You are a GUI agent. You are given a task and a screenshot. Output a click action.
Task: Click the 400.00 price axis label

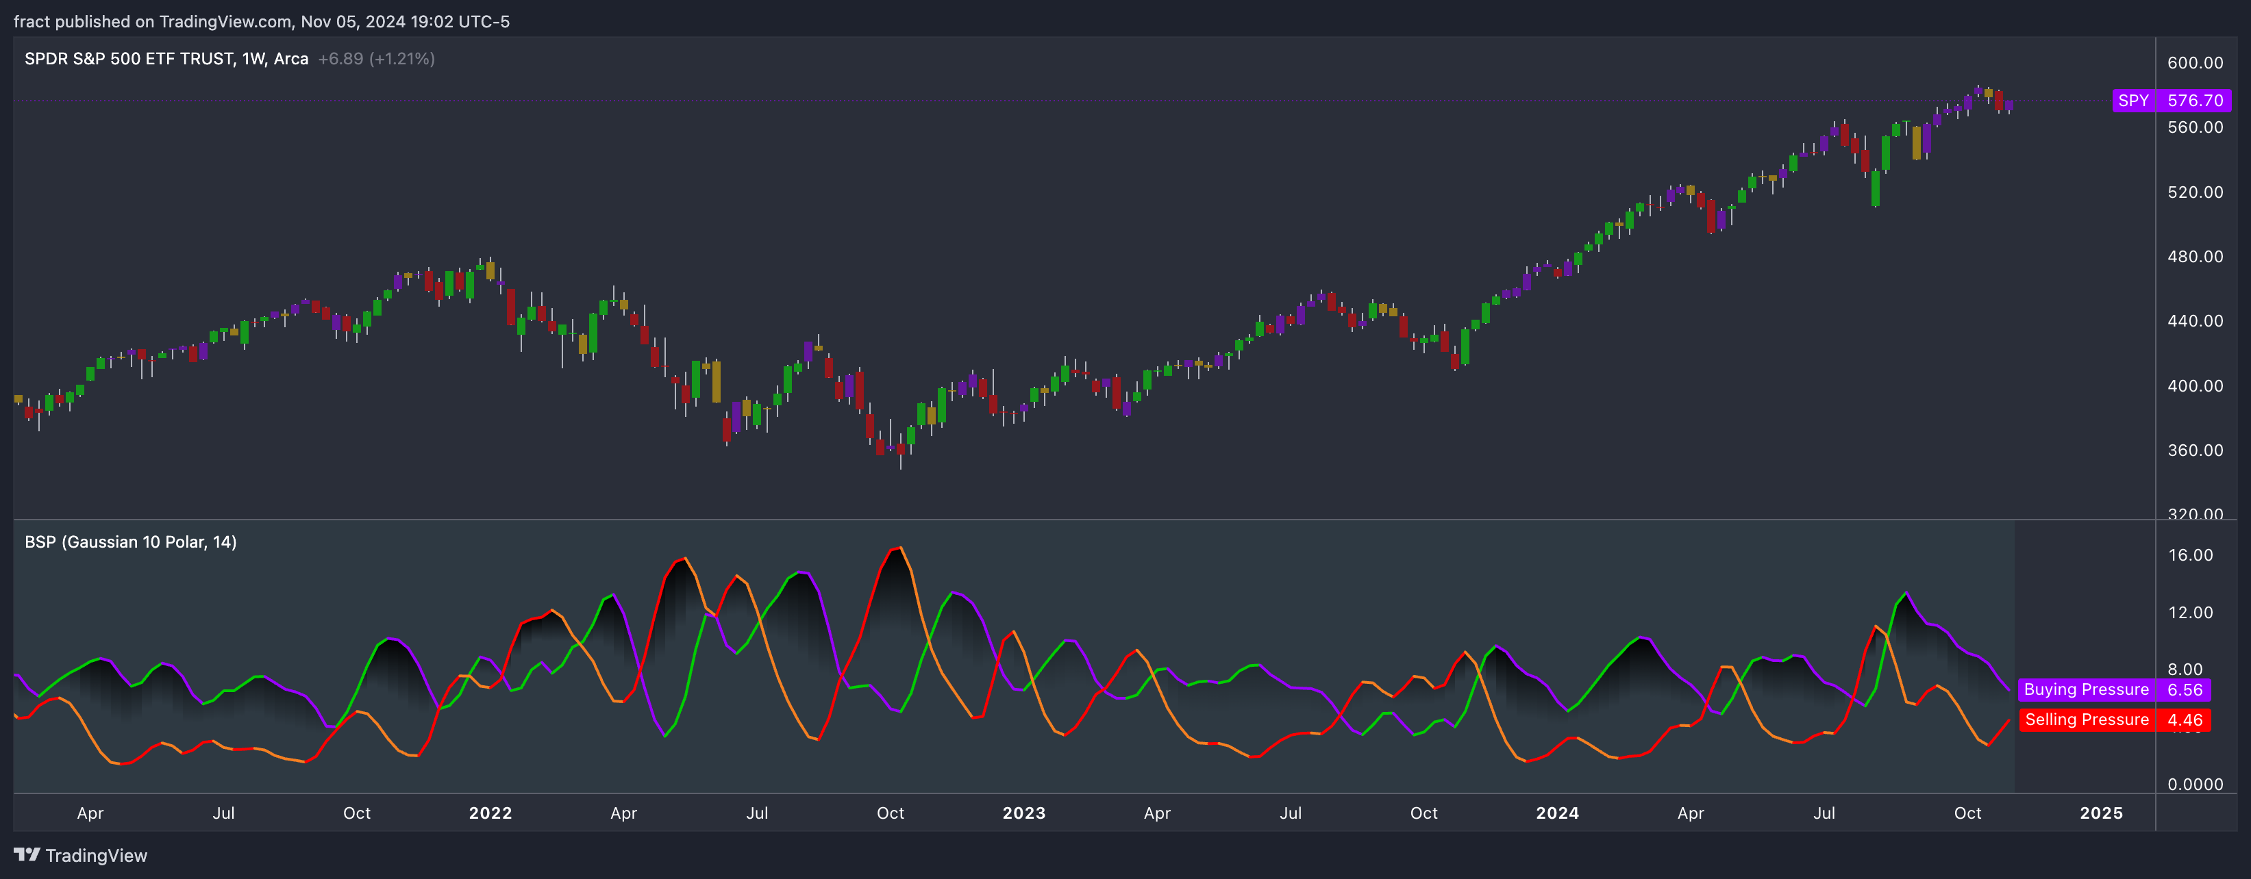pos(2195,386)
